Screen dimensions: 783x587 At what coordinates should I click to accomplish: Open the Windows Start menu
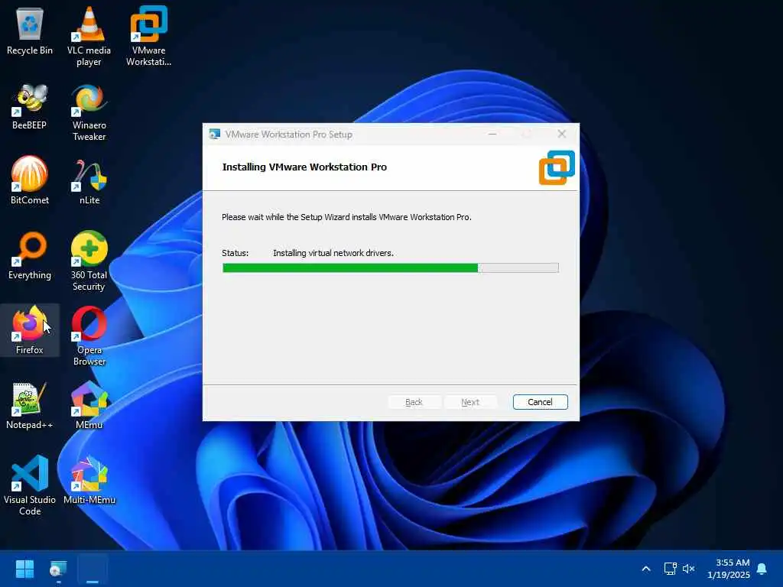pos(24,569)
